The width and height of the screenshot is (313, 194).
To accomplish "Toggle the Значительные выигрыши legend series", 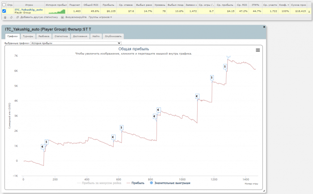I will coord(170,183).
